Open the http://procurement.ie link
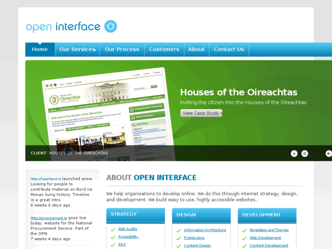Viewport: 332px width, 249px height. pyautogui.click(x=49, y=218)
